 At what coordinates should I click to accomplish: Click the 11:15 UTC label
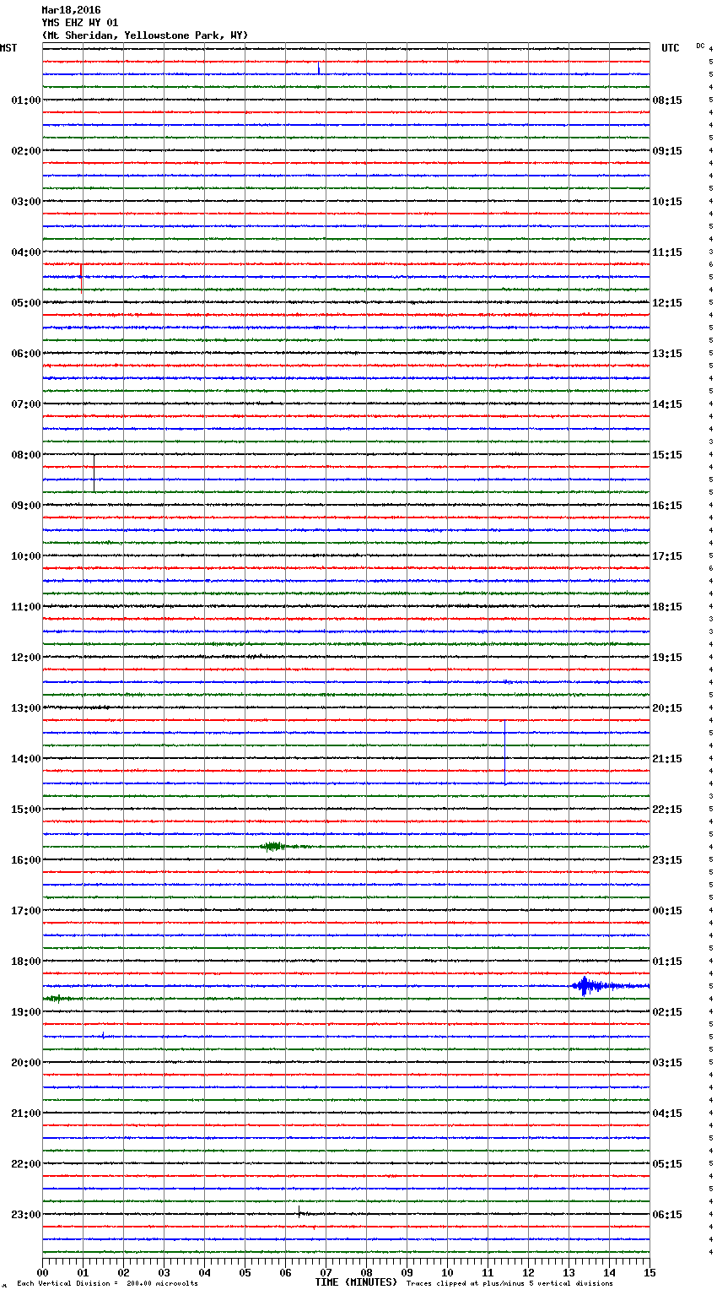pyautogui.click(x=667, y=252)
